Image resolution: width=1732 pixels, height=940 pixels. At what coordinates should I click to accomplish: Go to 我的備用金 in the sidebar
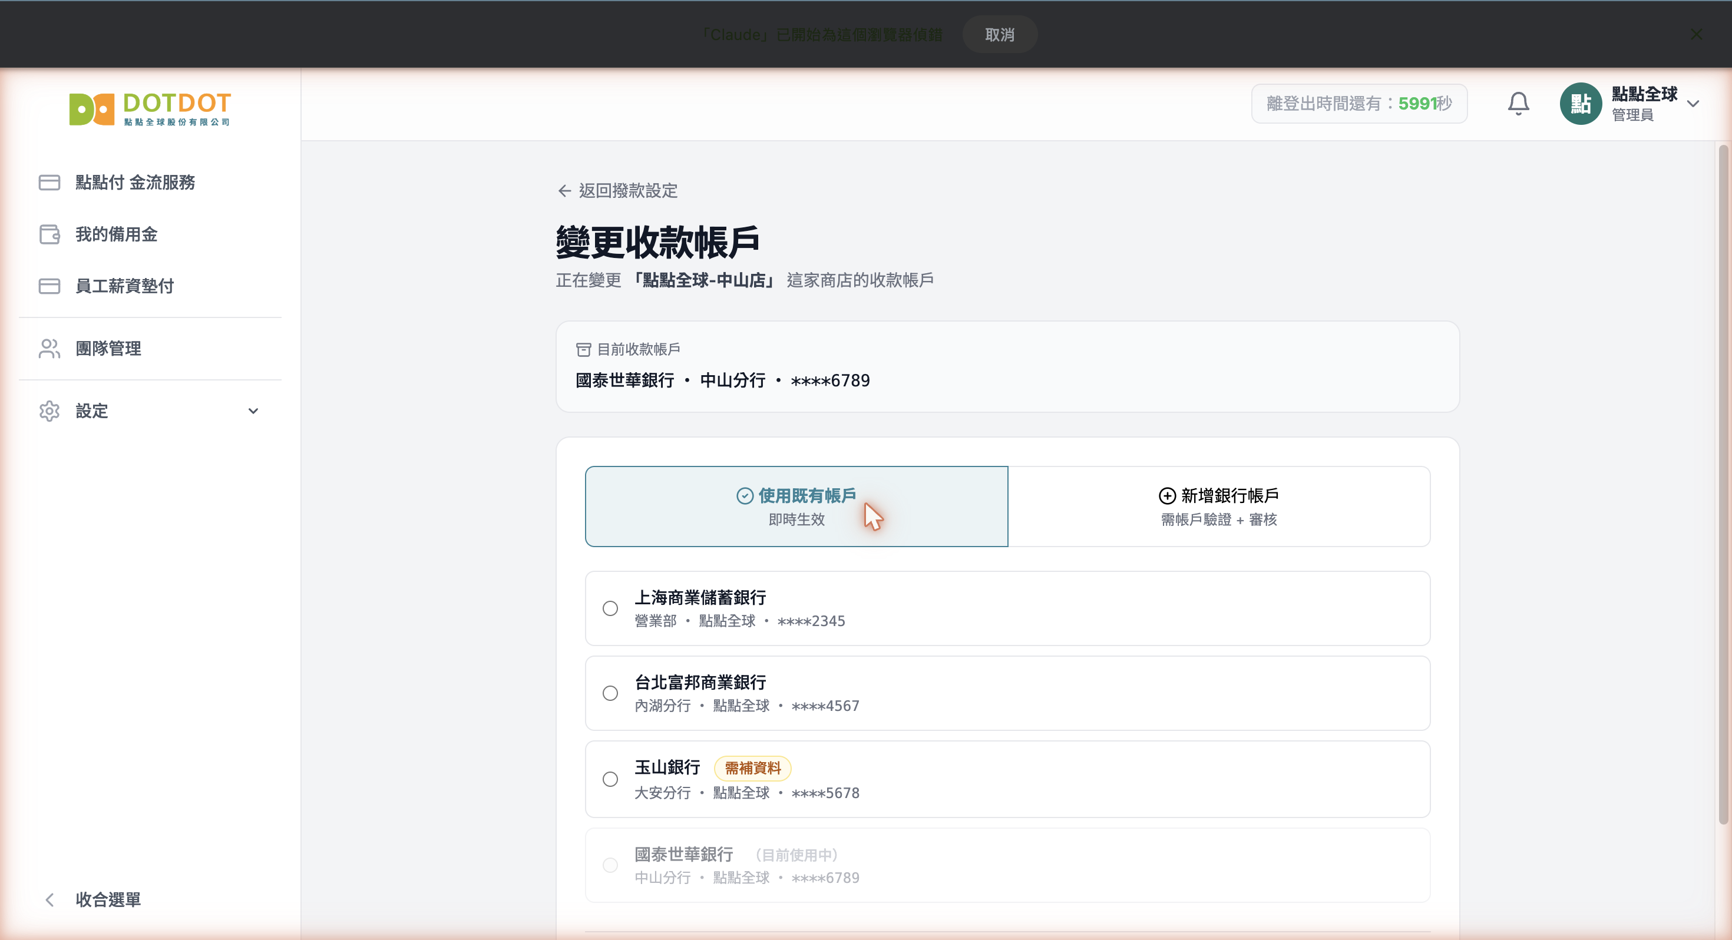pos(150,234)
